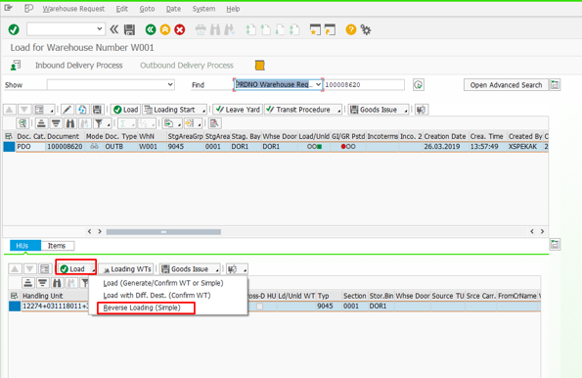Click the filter funnel icon in upper grid toolbar
Image resolution: width=582 pixels, height=378 pixels.
click(99, 123)
